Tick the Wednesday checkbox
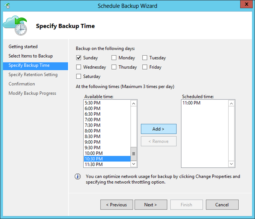Screen dimensions: 255x219 (x=78, y=67)
